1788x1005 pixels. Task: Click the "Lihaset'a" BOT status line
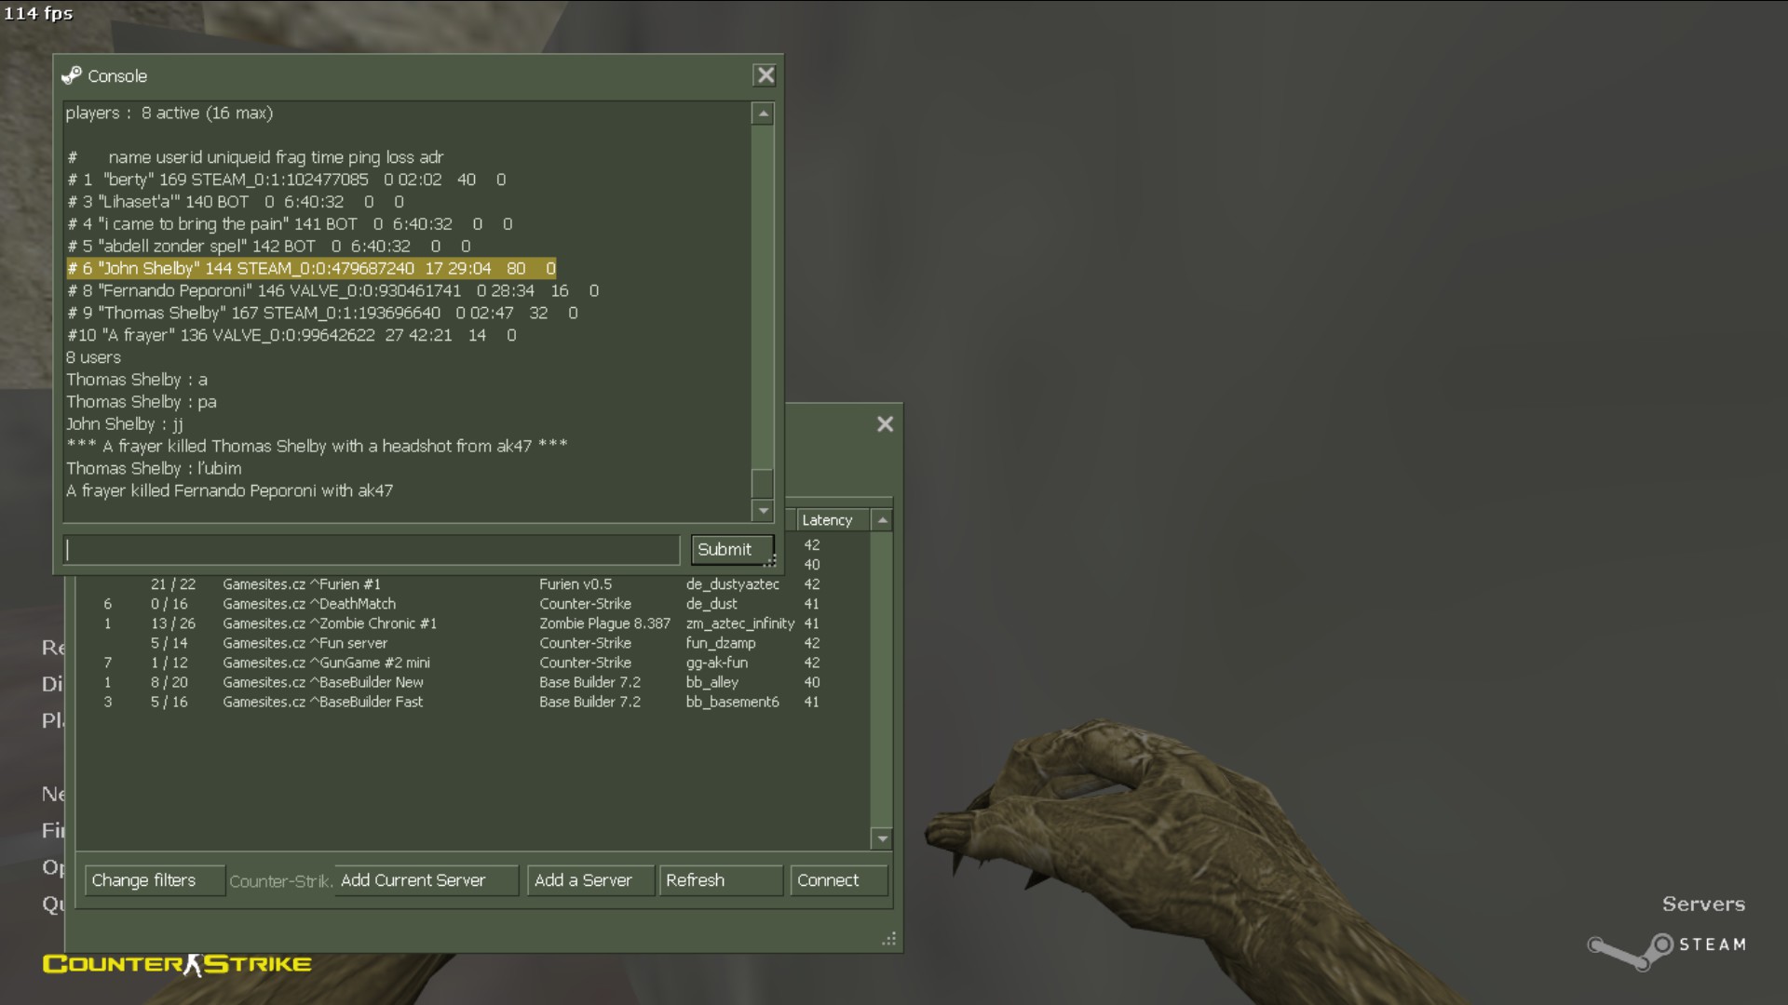pyautogui.click(x=236, y=202)
